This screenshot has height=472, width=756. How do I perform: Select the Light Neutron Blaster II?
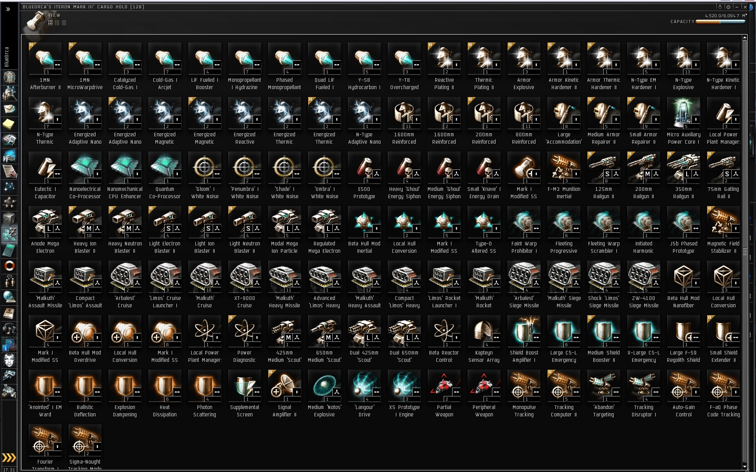[x=245, y=230]
